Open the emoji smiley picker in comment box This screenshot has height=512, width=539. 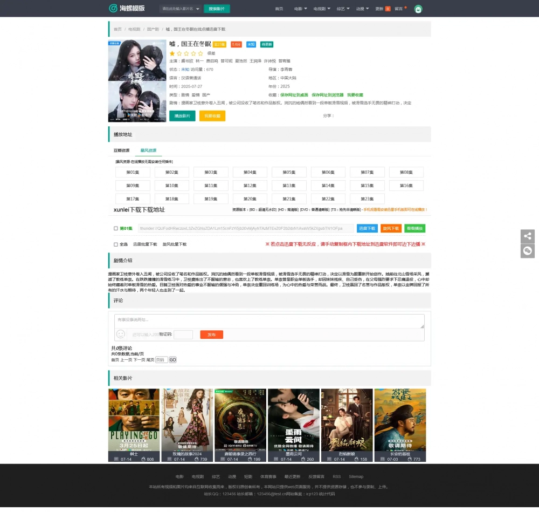121,334
